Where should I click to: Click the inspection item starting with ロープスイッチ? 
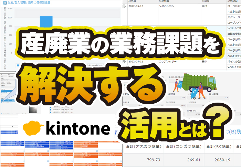click(x=234, y=23)
